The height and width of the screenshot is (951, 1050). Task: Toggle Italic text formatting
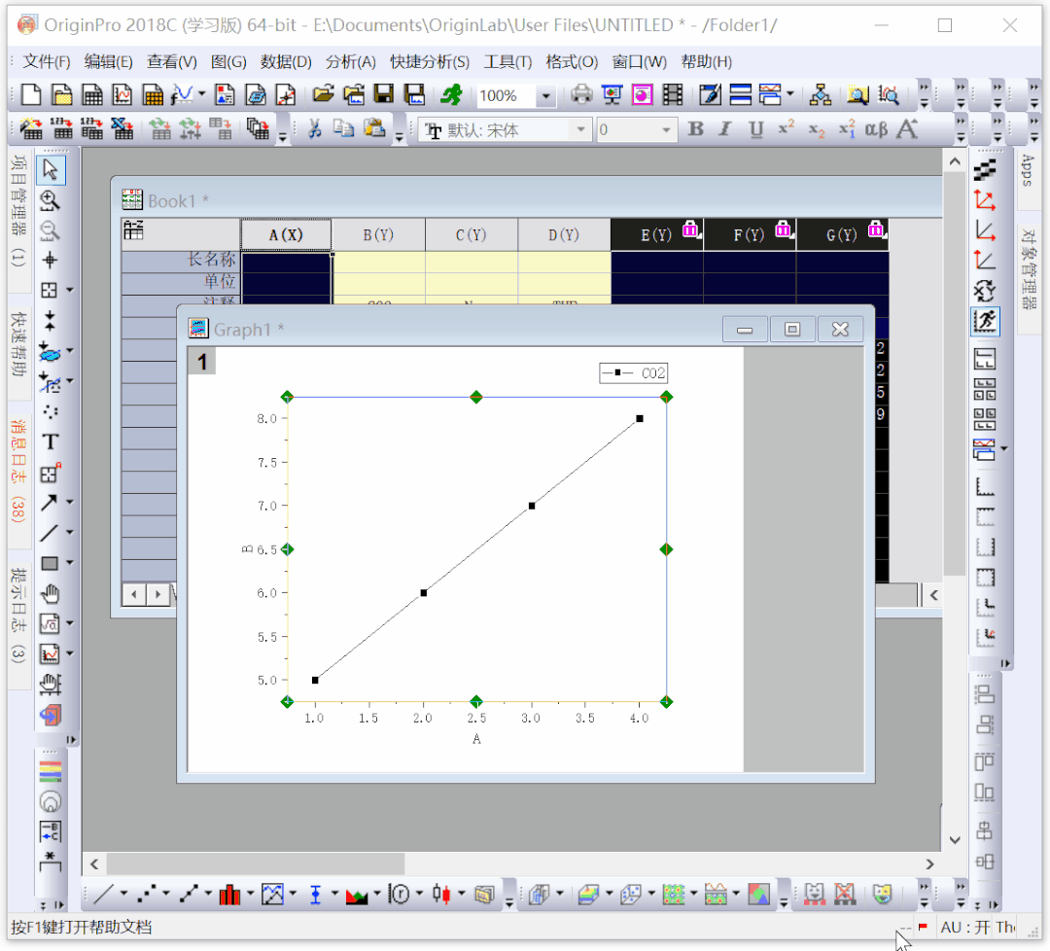pyautogui.click(x=724, y=129)
